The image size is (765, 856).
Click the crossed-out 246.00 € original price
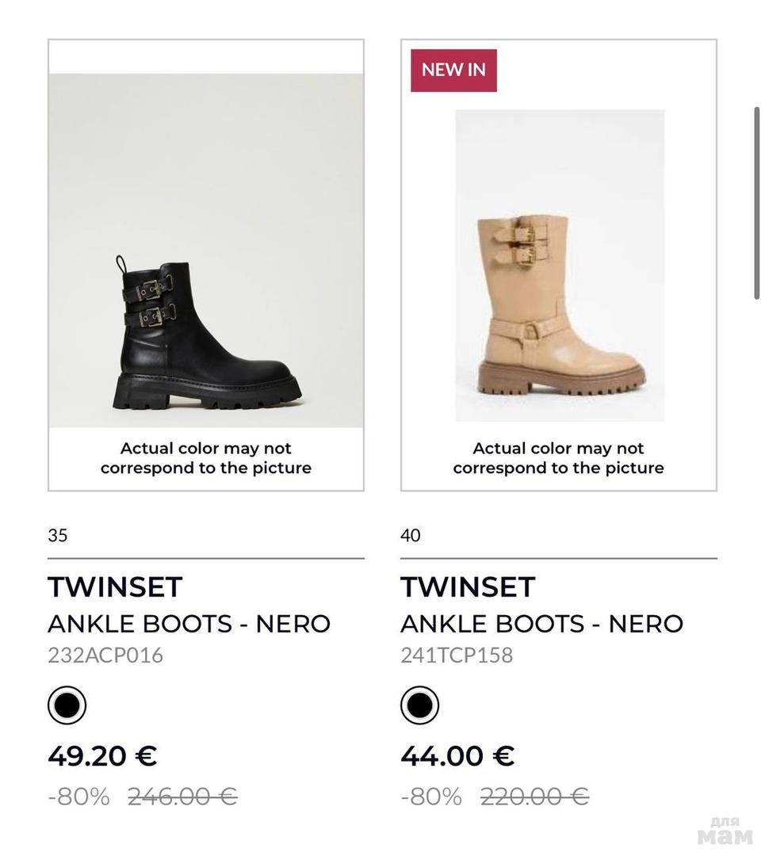point(182,796)
